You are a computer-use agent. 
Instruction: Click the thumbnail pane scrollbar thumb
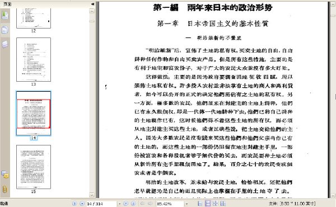pyautogui.click(x=92, y=21)
